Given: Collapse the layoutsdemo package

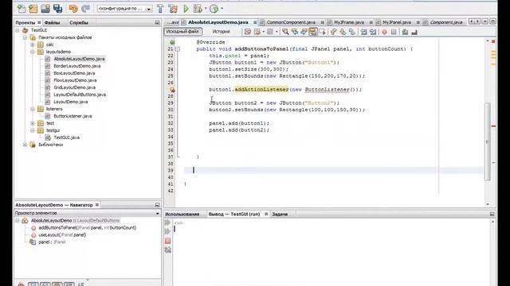Looking at the screenshot, I should click(33, 52).
